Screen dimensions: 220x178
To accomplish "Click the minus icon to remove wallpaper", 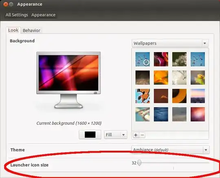I will (142, 135).
